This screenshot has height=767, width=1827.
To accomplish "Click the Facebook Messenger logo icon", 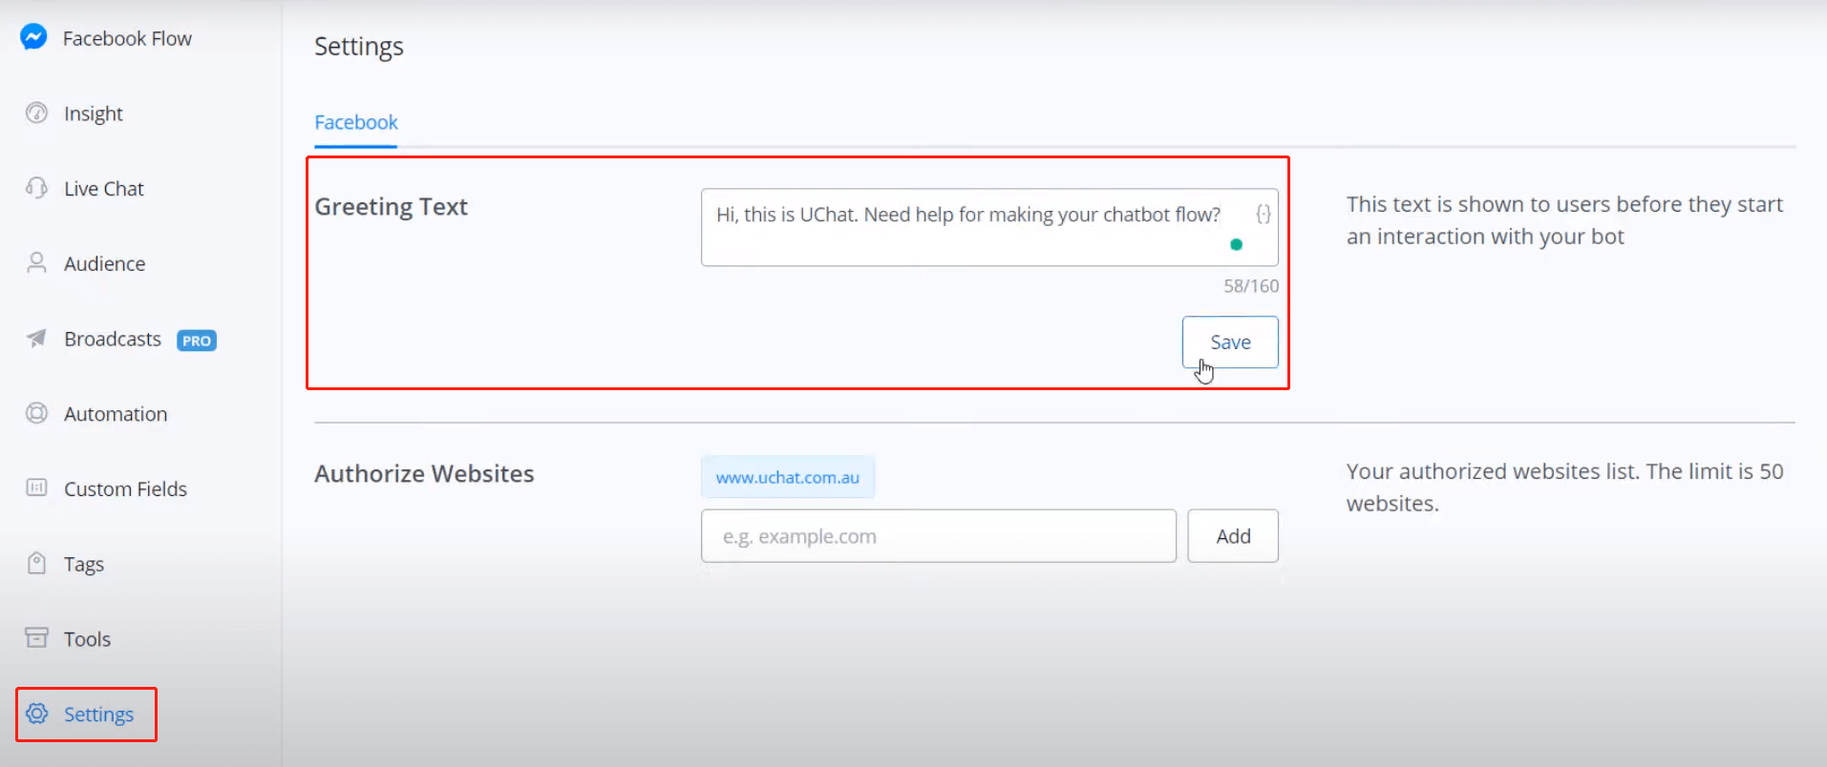I will [34, 37].
